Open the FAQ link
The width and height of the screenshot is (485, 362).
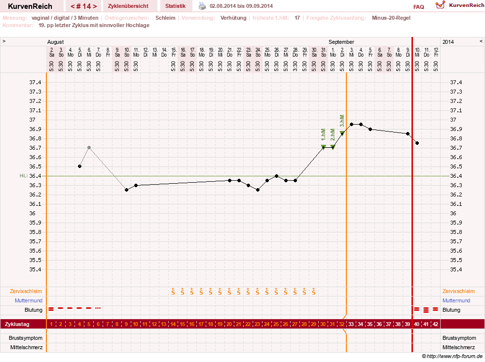click(418, 7)
